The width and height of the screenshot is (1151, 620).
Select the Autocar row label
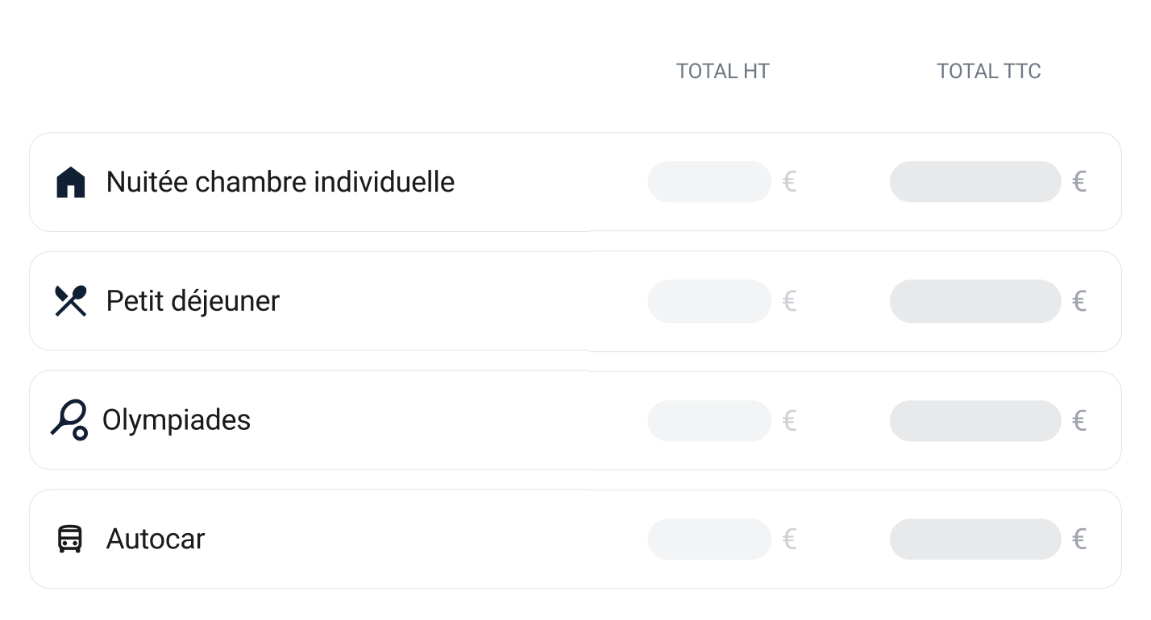pyautogui.click(x=156, y=539)
